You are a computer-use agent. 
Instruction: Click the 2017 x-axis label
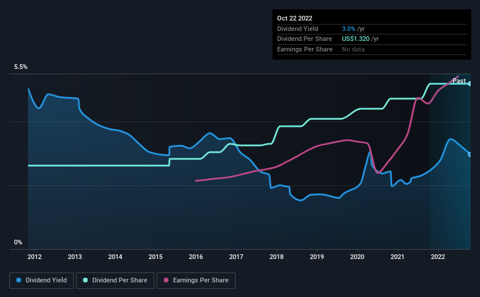(x=236, y=257)
